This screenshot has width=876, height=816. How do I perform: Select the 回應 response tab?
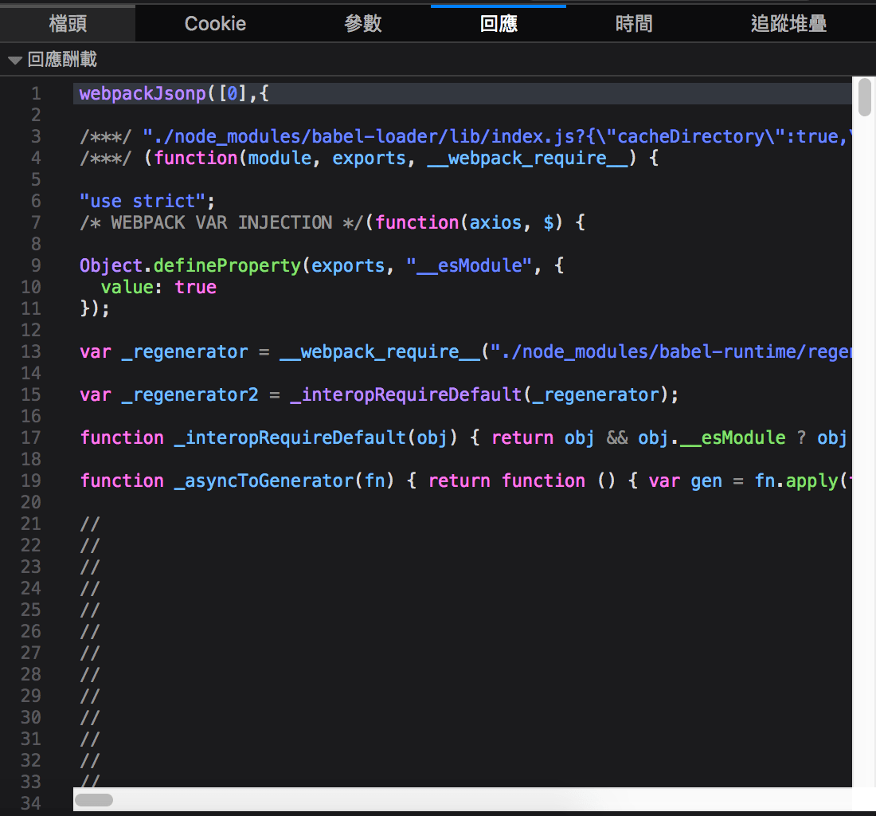pyautogui.click(x=499, y=23)
